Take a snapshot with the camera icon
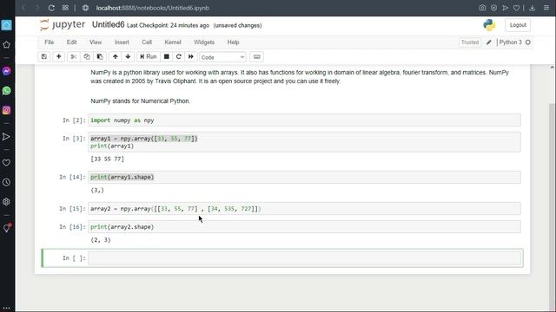Screen dimensions: 556x312 click(x=482, y=8)
